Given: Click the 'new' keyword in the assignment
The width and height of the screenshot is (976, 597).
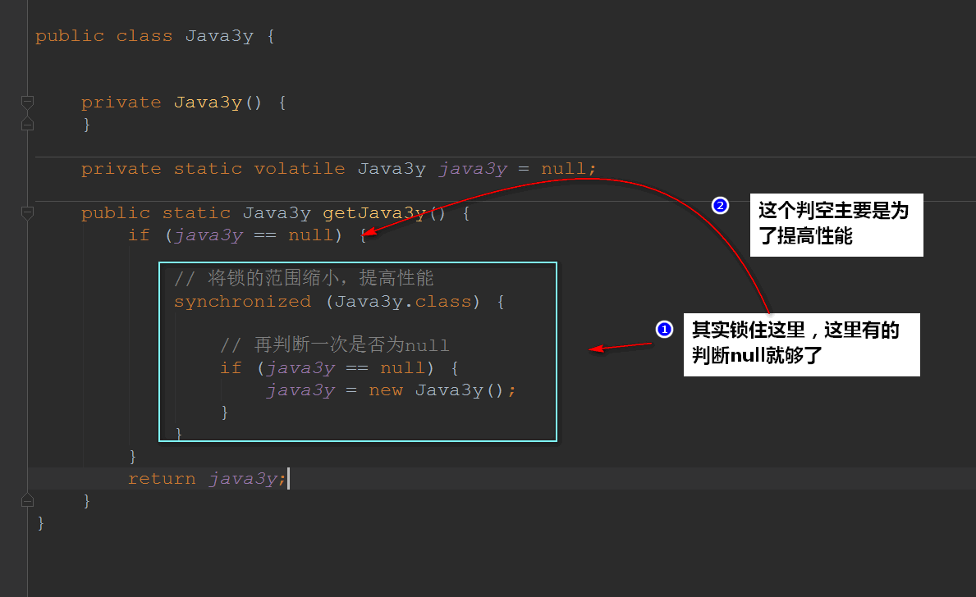Looking at the screenshot, I should point(385,390).
